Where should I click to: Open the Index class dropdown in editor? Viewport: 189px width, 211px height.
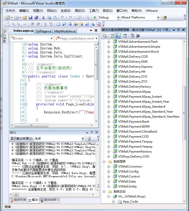point(51,38)
